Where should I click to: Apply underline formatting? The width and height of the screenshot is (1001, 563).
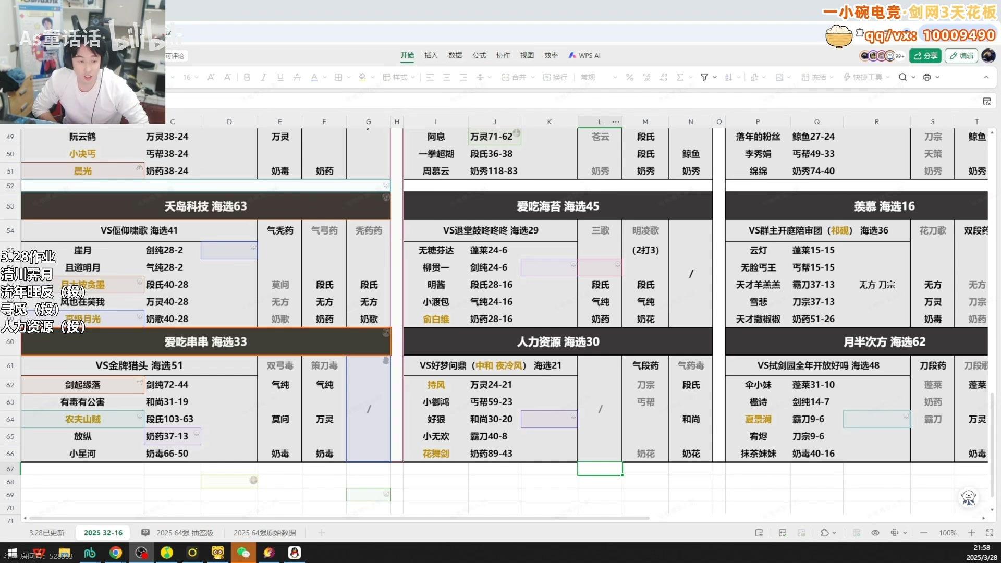coord(280,77)
